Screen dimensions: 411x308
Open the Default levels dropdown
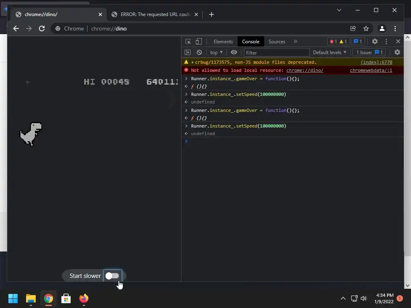(x=330, y=53)
